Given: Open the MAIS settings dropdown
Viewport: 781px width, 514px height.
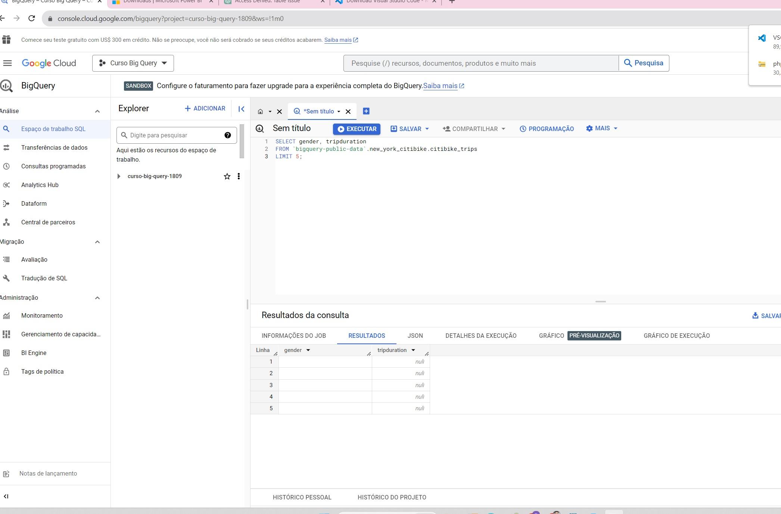Looking at the screenshot, I should point(601,128).
